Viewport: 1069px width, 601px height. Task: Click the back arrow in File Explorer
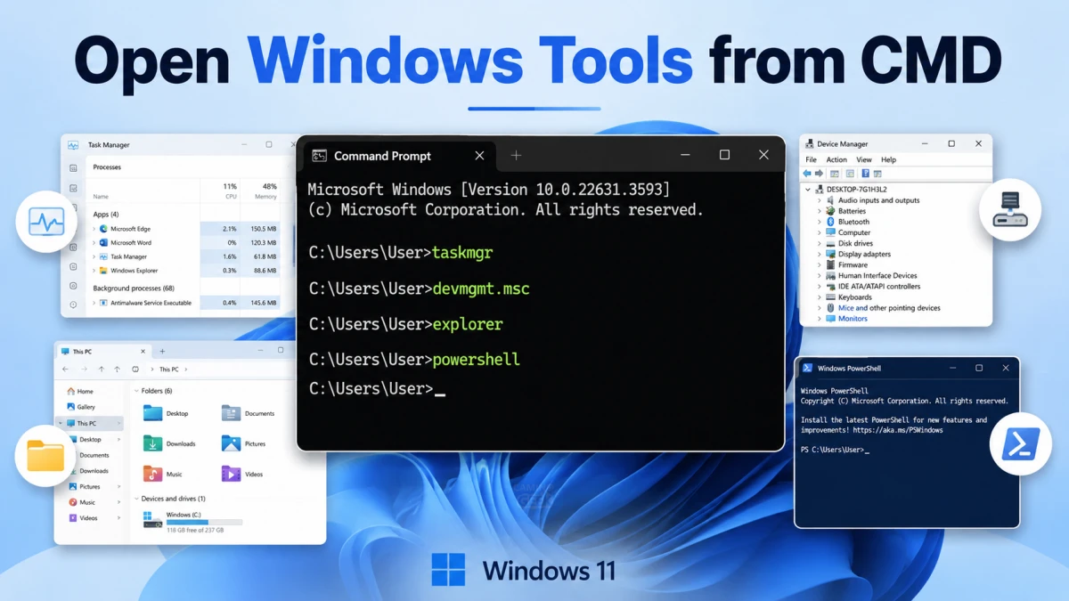point(65,369)
